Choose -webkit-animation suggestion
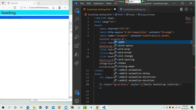Viewport: 196px width, 110px height. [153, 70]
